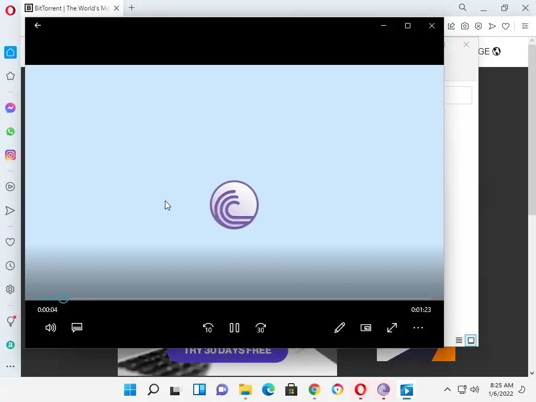Viewport: 536px width, 402px height.
Task: Open History clock in the Opera sidebar
Action: coord(10,265)
